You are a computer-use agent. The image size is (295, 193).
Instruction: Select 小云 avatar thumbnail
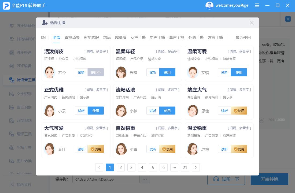(x=50, y=111)
